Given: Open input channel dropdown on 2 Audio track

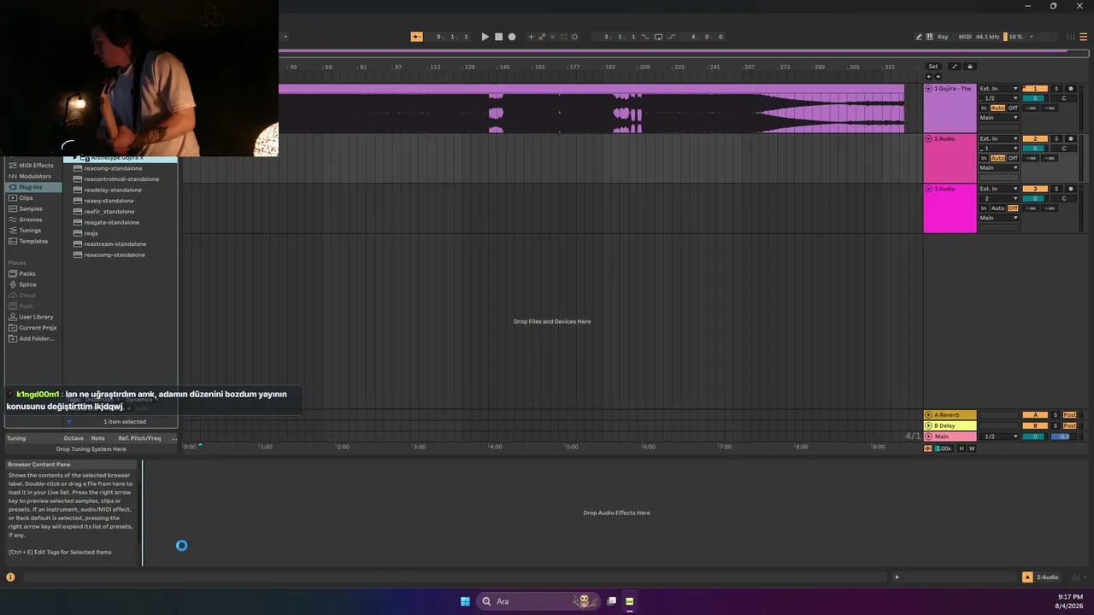Looking at the screenshot, I should [999, 148].
